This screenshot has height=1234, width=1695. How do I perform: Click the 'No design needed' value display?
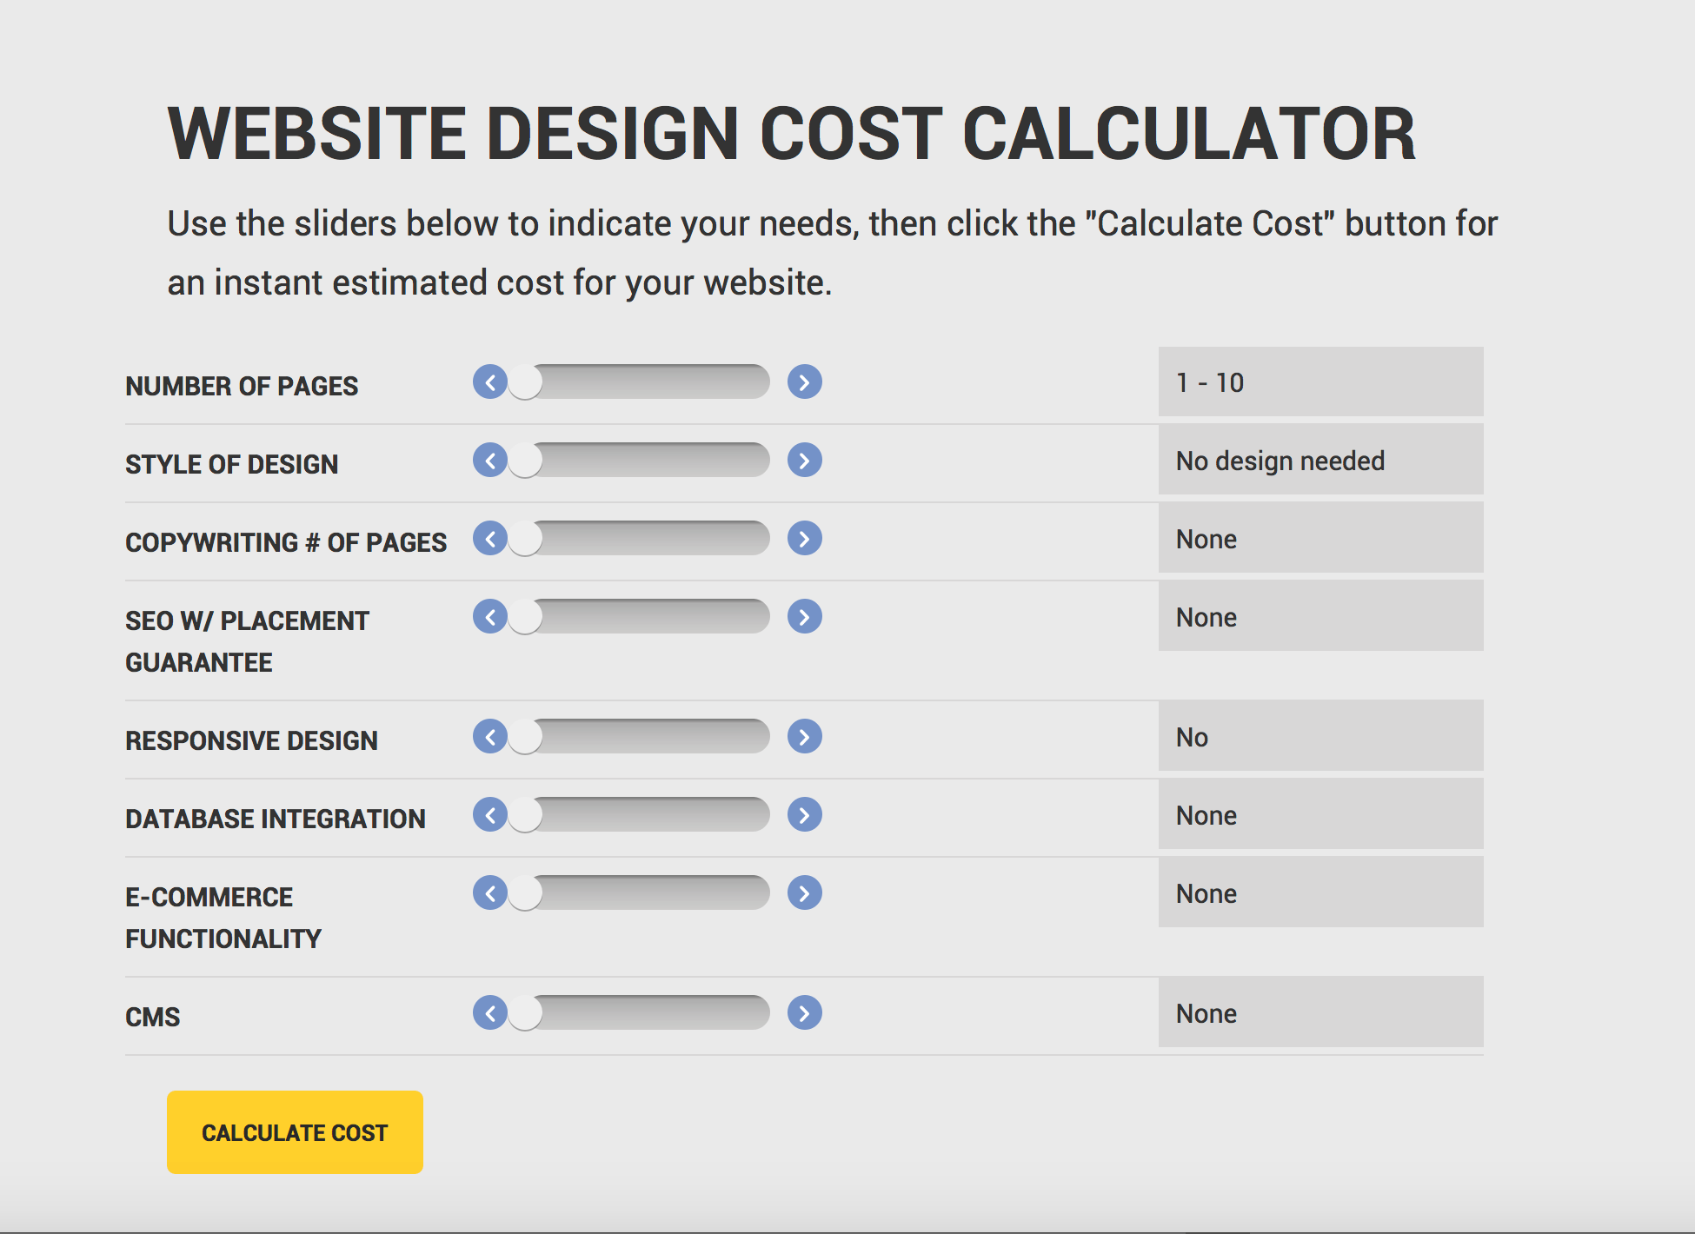coord(1319,460)
